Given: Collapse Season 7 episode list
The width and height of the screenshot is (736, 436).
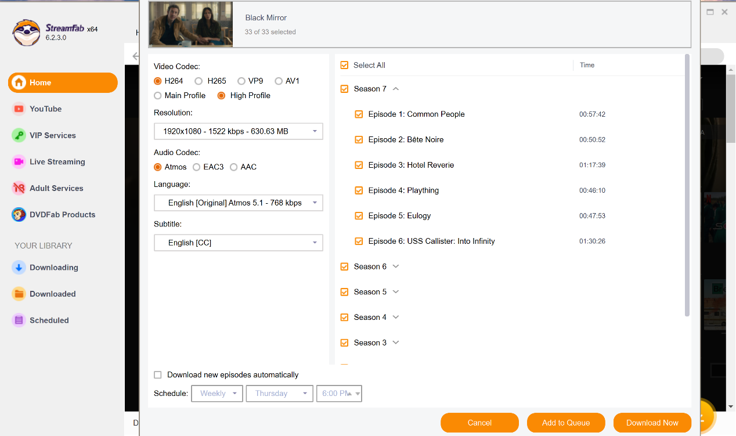Looking at the screenshot, I should click(396, 89).
